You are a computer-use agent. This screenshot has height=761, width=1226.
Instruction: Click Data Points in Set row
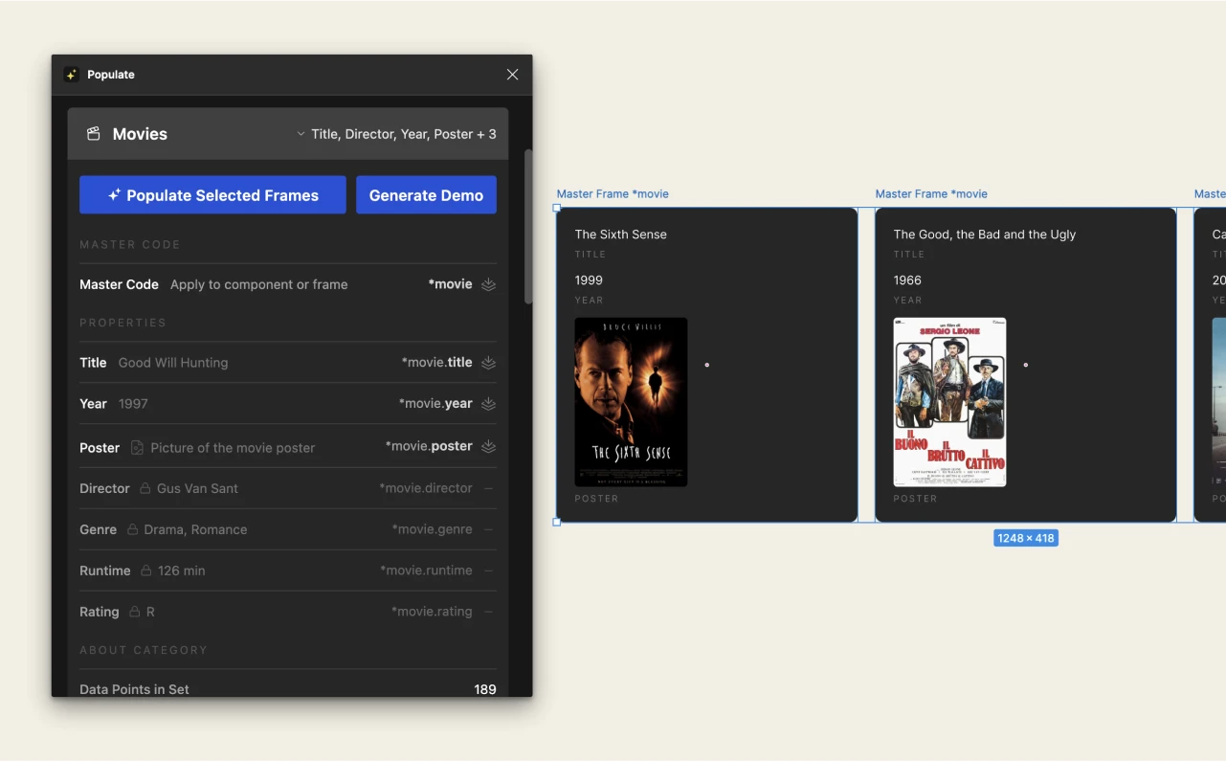pyautogui.click(x=288, y=688)
